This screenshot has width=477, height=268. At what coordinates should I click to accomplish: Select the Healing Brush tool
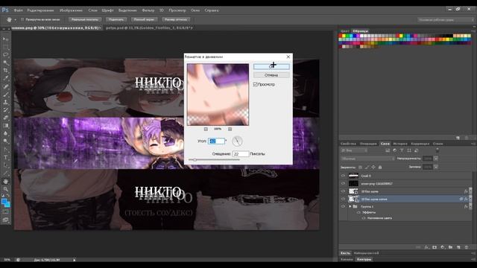(5, 86)
